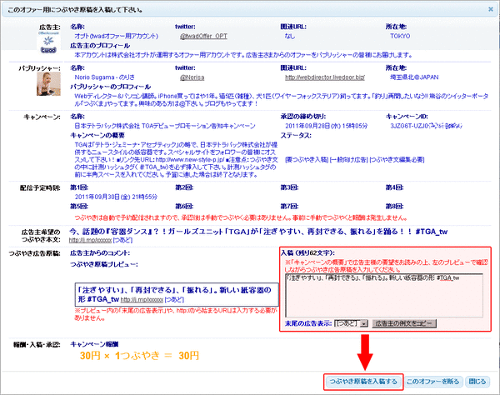This screenshot has width=500, height=395.
Task: Click the reward 30円 × 1つぶやき text
Action: point(139,356)
